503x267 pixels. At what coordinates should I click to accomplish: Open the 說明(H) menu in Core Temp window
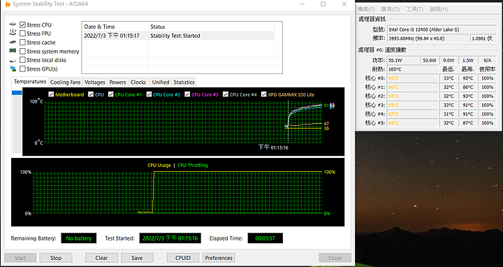[439, 9]
